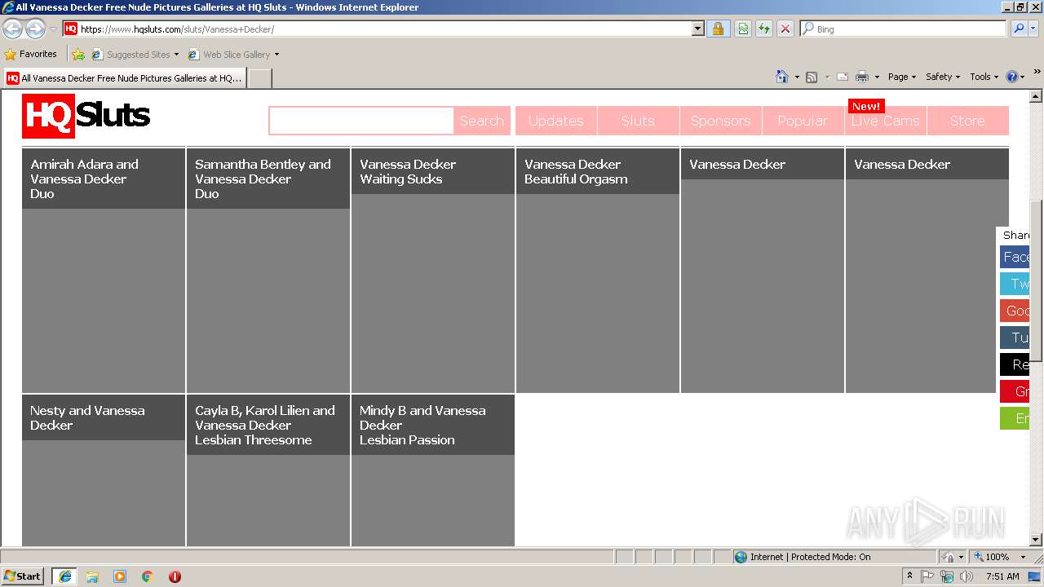The image size is (1044, 587).
Task: Go back with the browser Back arrow
Action: [x=13, y=29]
